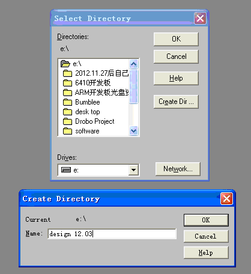Select the 6410开发板 folder icon
Image resolution: width=251 pixels, height=274 pixels.
coord(67,83)
